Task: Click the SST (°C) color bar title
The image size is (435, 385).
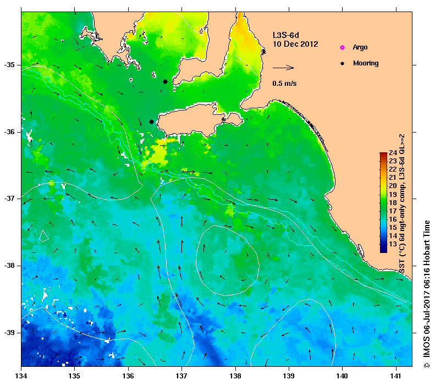Action: click(x=402, y=204)
